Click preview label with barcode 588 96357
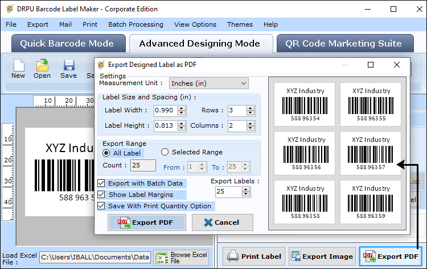This screenshot has width=427, height=269. pyautogui.click(x=371, y=153)
